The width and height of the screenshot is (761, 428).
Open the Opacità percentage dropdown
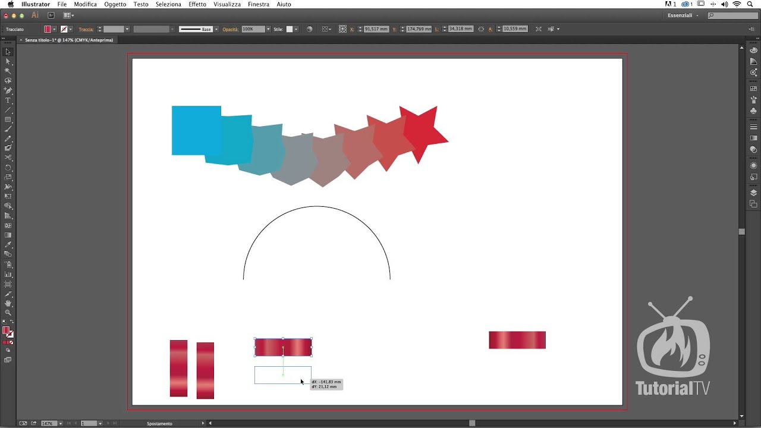coord(268,29)
